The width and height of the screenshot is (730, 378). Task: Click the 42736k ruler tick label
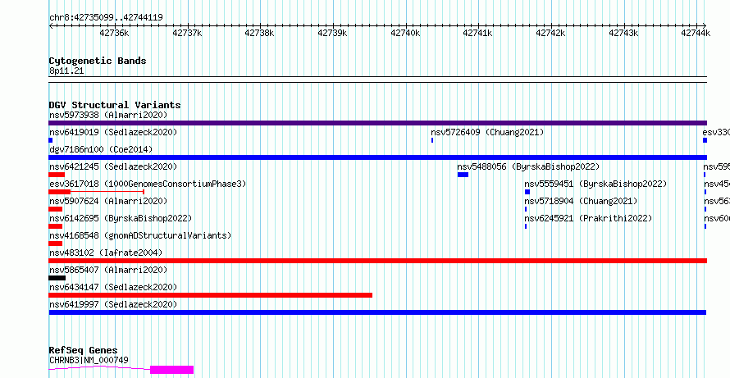114,33
